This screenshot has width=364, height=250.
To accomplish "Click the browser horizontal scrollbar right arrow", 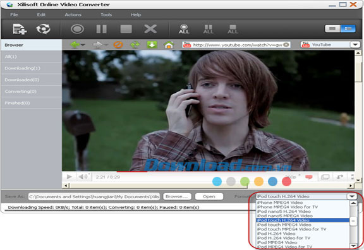I will 351,186.
